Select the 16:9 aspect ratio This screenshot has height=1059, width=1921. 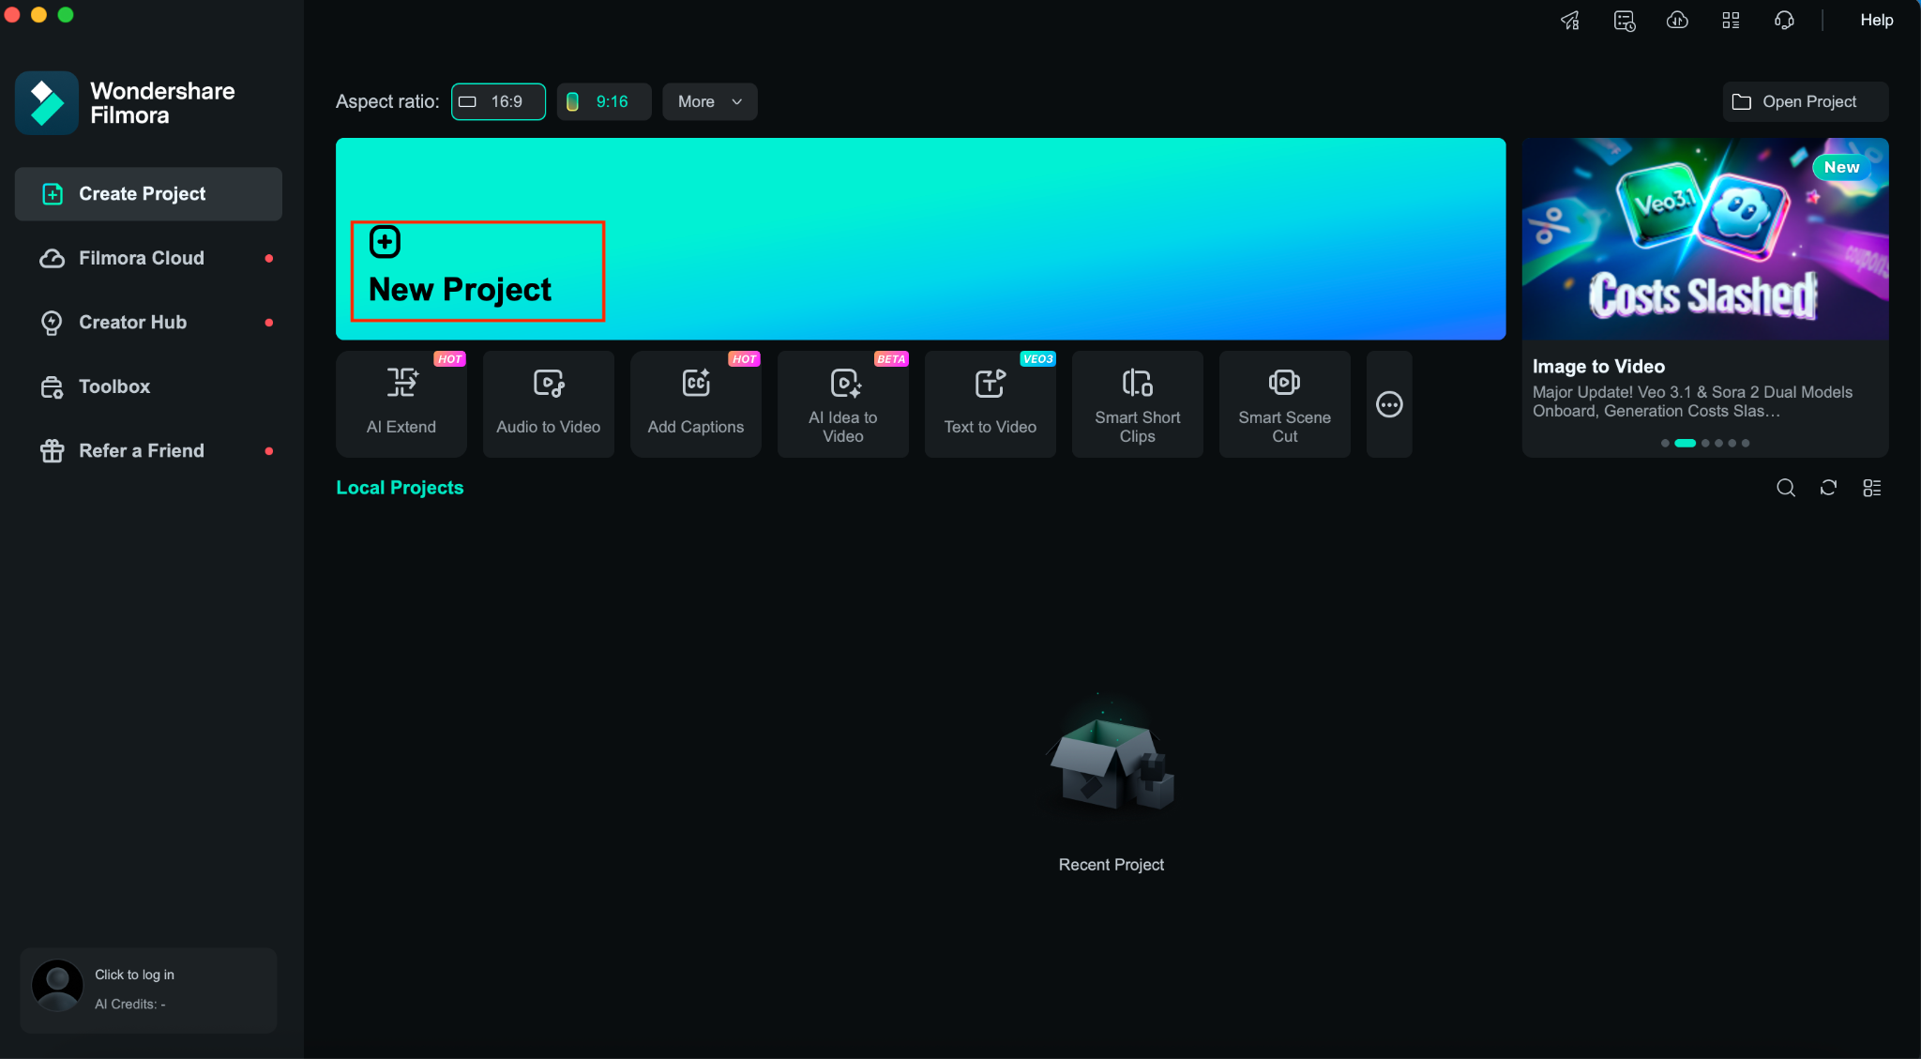498,101
